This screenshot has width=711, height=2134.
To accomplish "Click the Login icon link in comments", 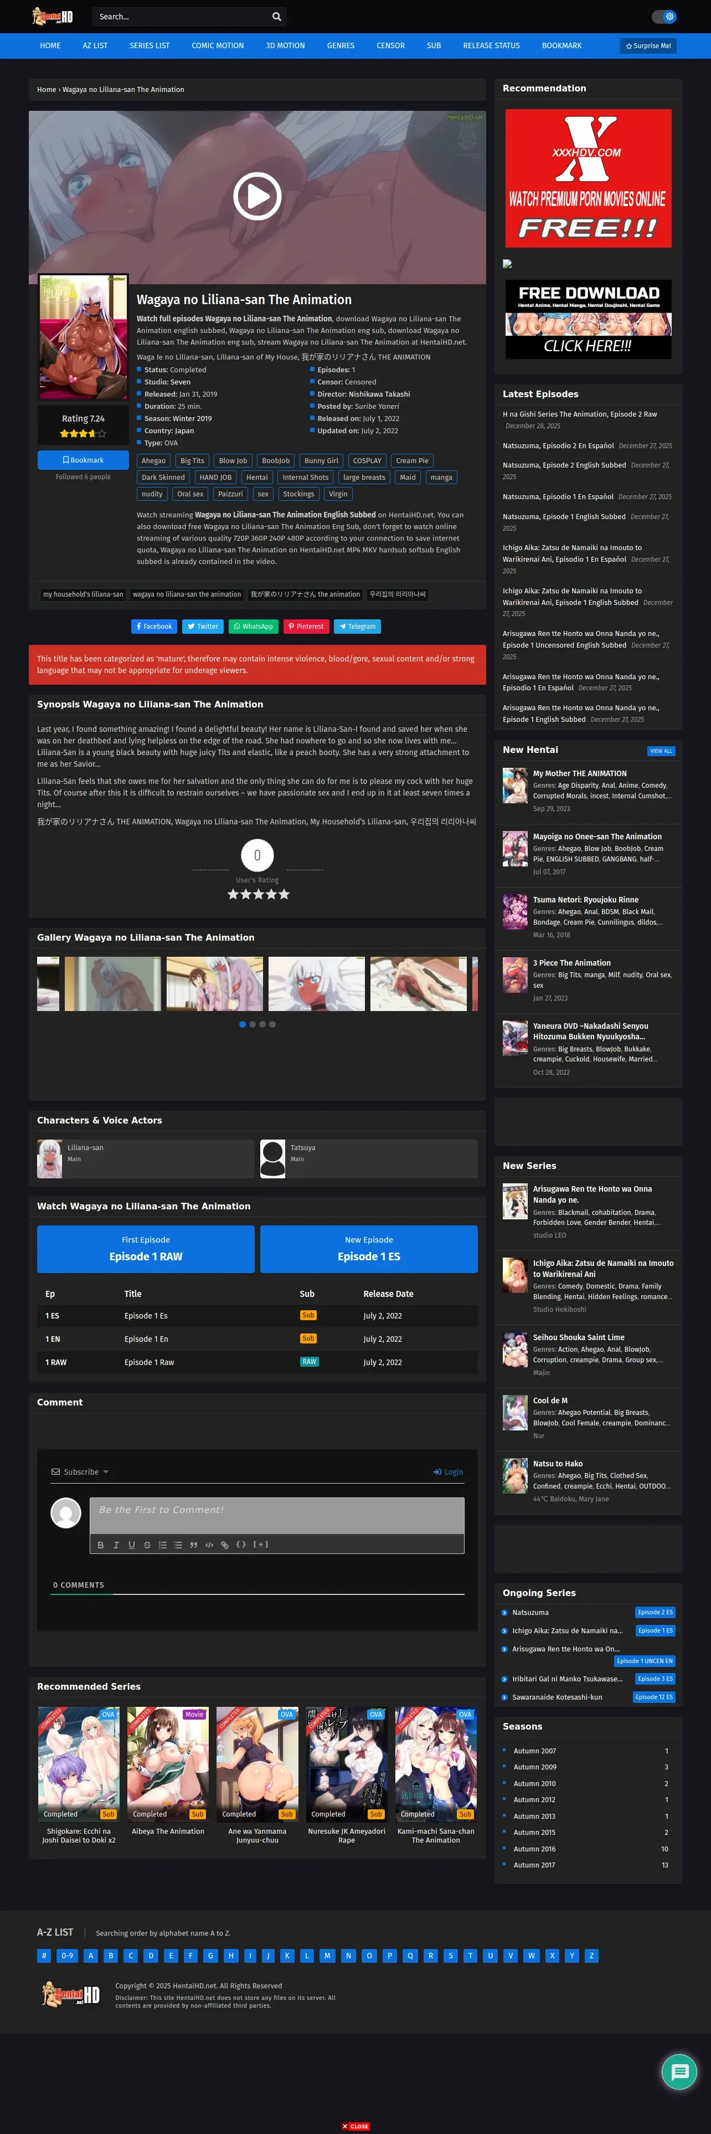I will (x=448, y=1472).
